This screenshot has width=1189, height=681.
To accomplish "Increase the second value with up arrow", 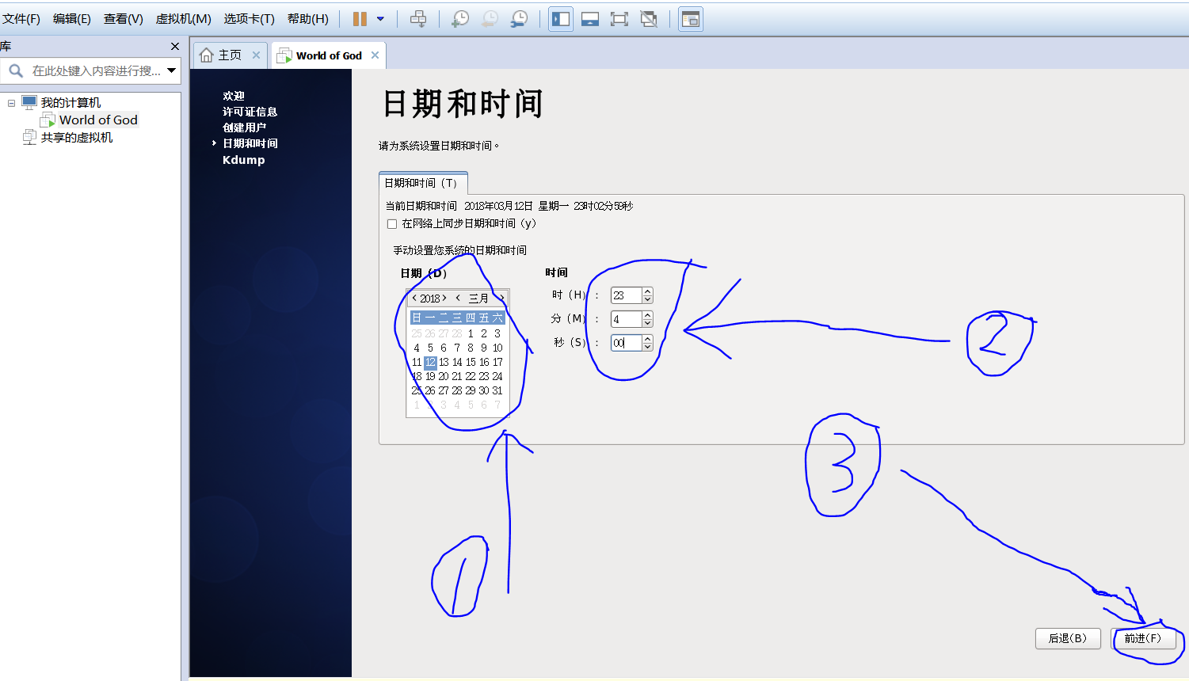I will pos(647,339).
